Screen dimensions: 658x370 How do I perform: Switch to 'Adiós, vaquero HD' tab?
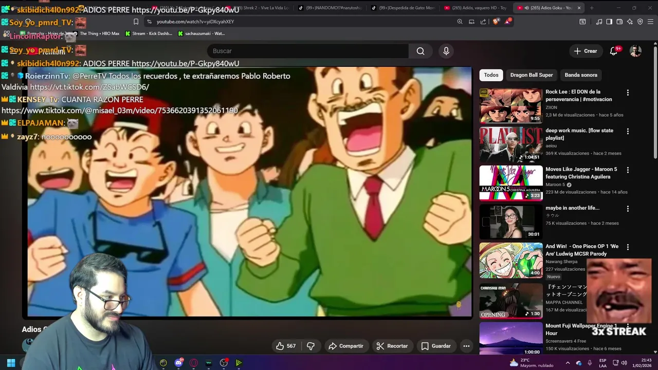[x=476, y=8]
